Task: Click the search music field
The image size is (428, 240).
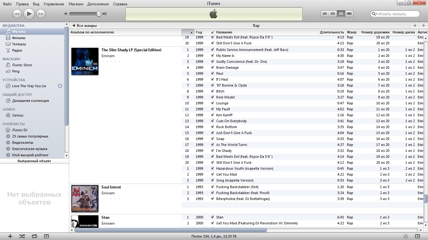Action: click(x=395, y=14)
